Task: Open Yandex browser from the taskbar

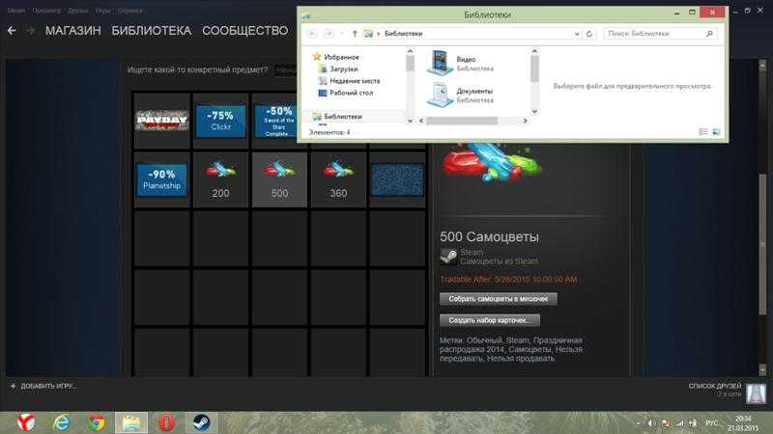Action: click(x=26, y=422)
